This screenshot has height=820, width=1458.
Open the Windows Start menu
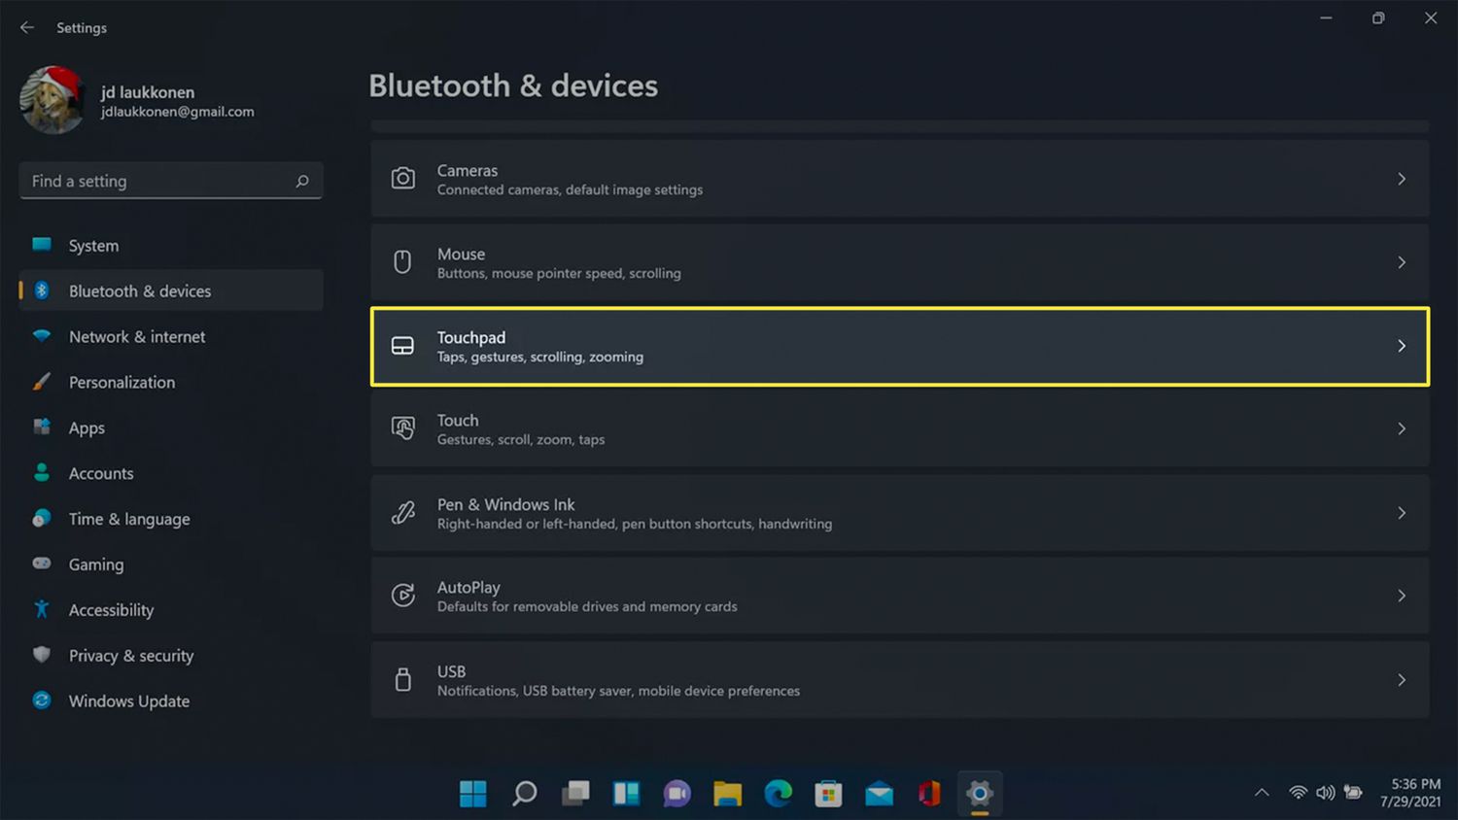[x=473, y=794]
